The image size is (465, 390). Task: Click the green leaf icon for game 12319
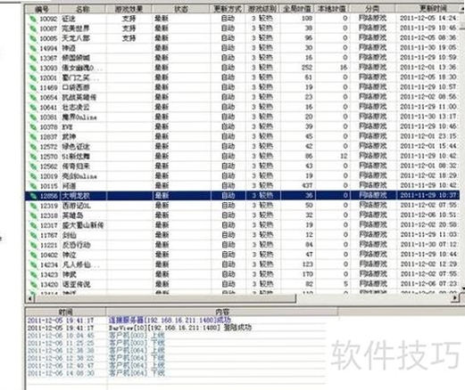(32, 206)
